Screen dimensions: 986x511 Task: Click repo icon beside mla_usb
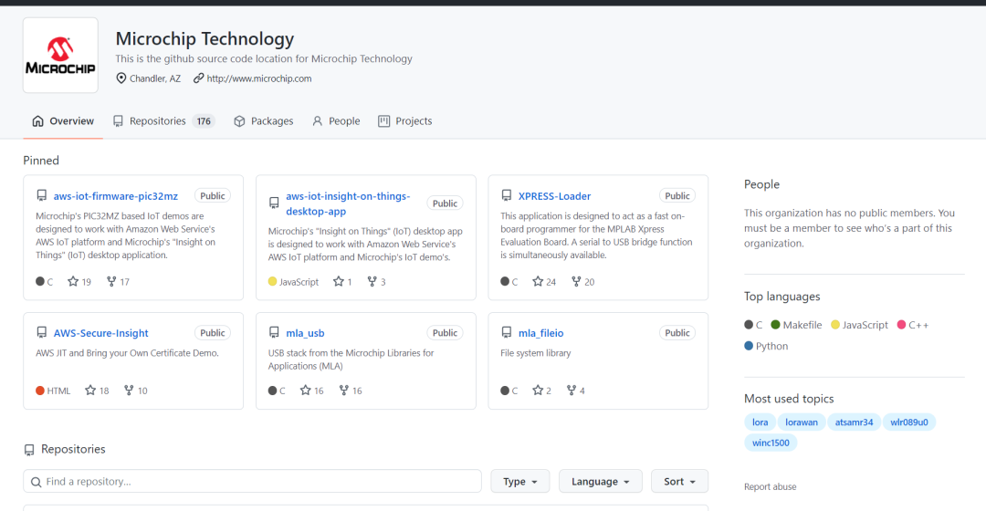[274, 332]
